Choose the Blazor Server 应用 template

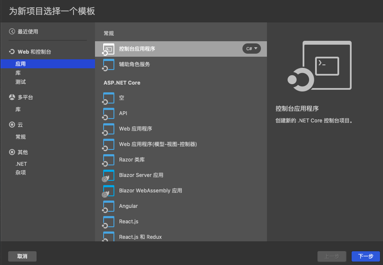click(181, 175)
